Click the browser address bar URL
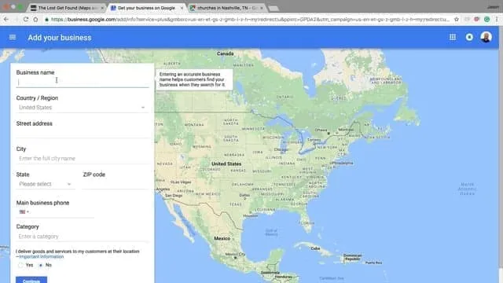Screen dimensions: 503x283 click(x=250, y=20)
